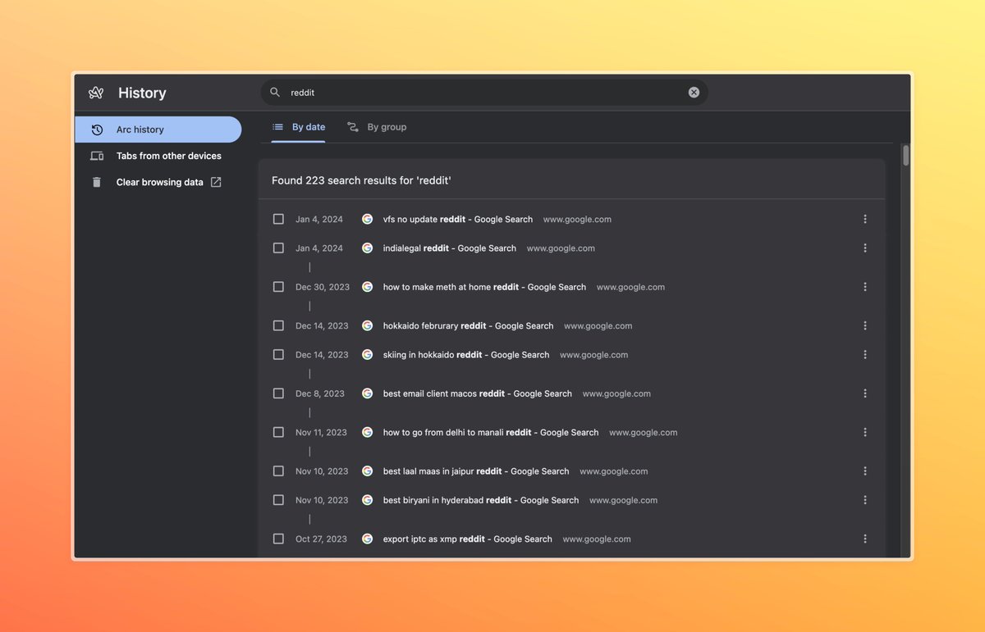
Task: Open the three-dot menu for 'how to make meth at home reddit'
Action: click(x=865, y=287)
